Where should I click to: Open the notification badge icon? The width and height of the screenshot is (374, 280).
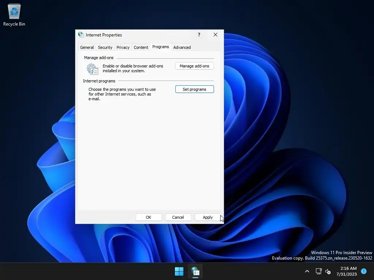364,271
